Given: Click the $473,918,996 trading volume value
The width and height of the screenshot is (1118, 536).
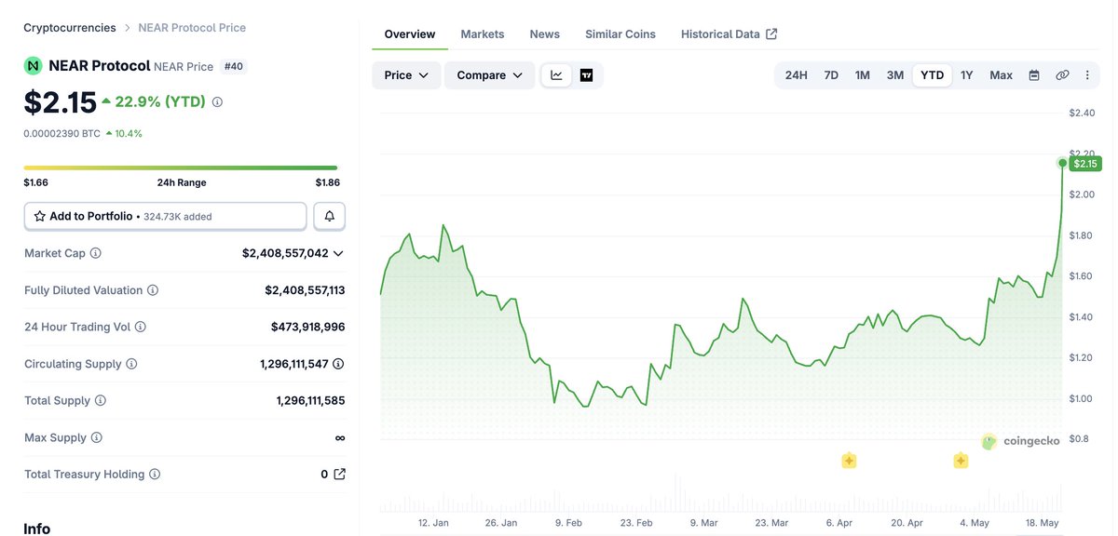Looking at the screenshot, I should pyautogui.click(x=308, y=327).
